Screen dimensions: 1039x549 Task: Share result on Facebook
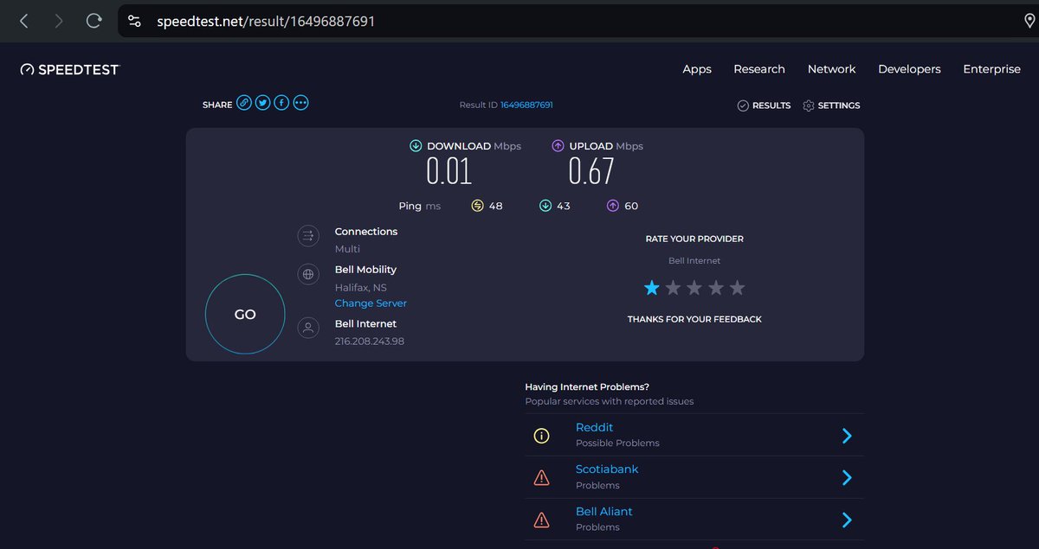click(x=281, y=103)
